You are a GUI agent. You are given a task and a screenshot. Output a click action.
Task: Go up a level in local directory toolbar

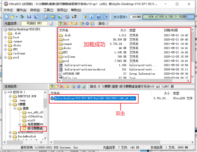52,87
